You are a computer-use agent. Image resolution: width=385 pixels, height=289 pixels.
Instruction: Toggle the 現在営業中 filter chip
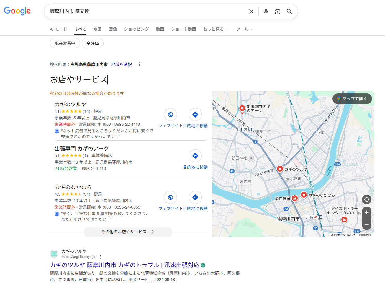[65, 43]
